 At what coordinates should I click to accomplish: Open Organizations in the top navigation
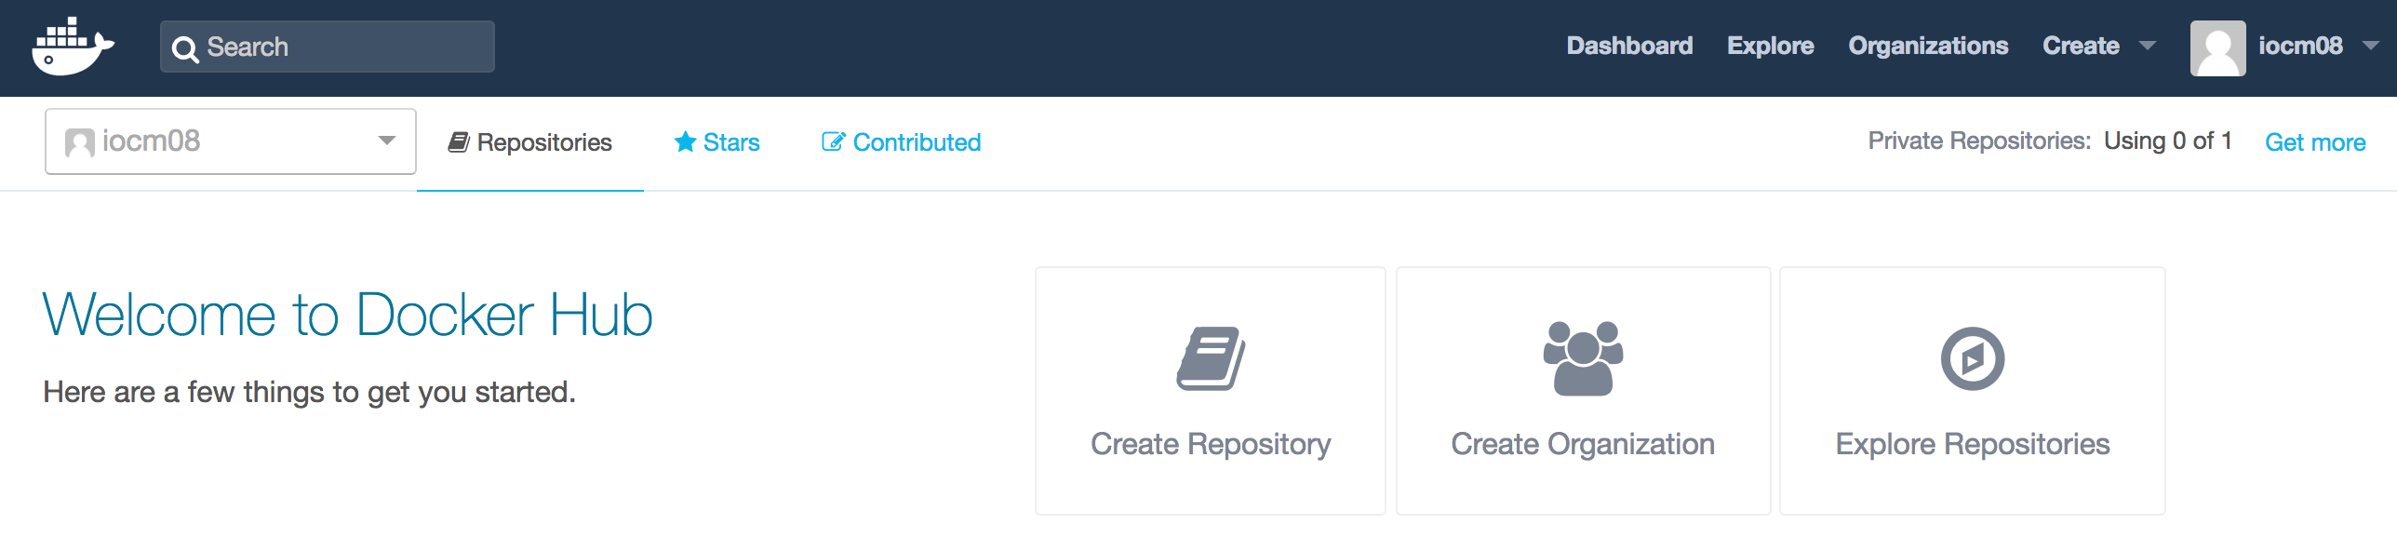(1928, 46)
